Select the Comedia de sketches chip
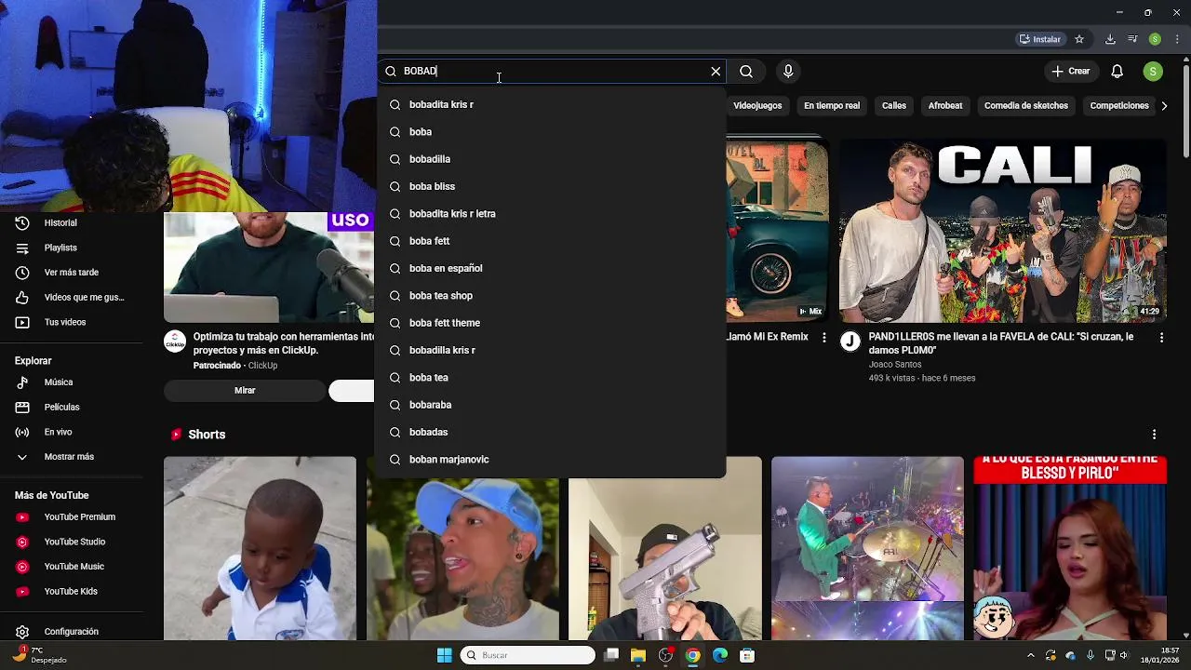Screen dimensions: 1191x670 pos(1026,105)
